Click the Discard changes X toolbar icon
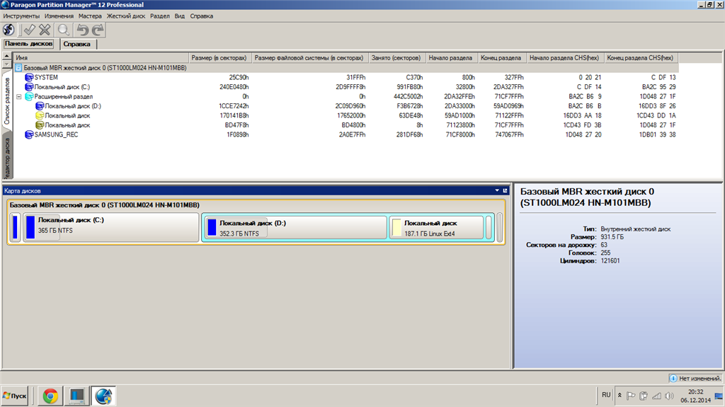The width and height of the screenshot is (725, 407). coord(45,30)
